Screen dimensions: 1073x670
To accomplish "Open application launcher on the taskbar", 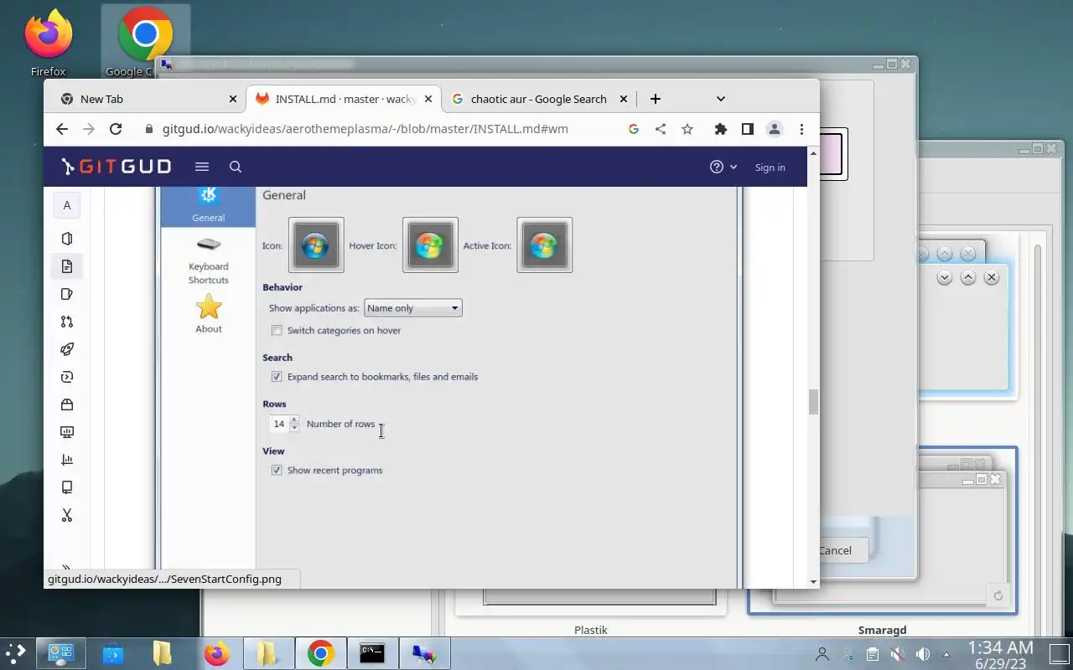I will (x=16, y=653).
